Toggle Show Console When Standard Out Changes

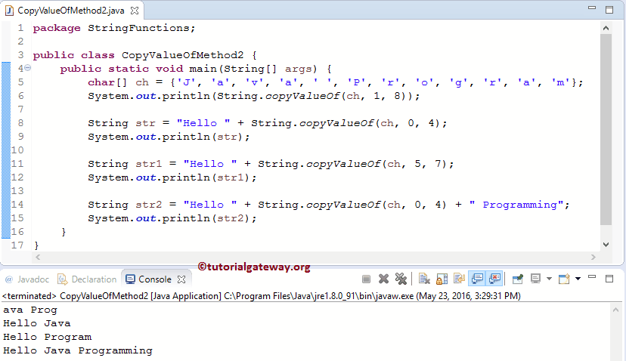click(x=477, y=279)
